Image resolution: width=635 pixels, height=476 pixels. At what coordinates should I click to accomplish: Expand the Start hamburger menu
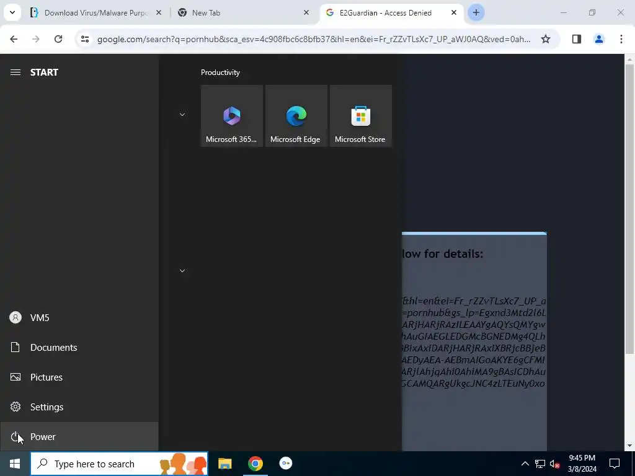pyautogui.click(x=16, y=72)
